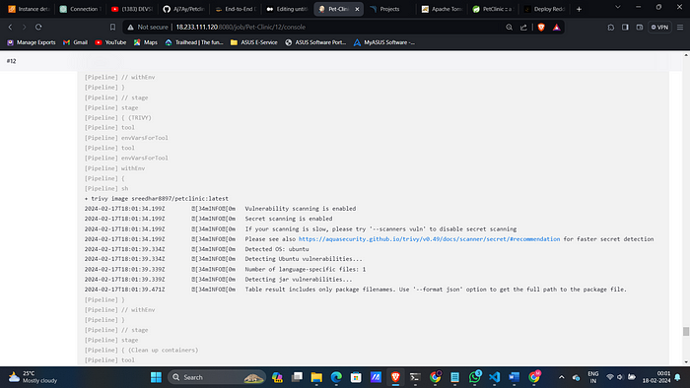This screenshot has width=690, height=388.
Task: Open Microsoft Store from the taskbar
Action: pyautogui.click(x=356, y=377)
